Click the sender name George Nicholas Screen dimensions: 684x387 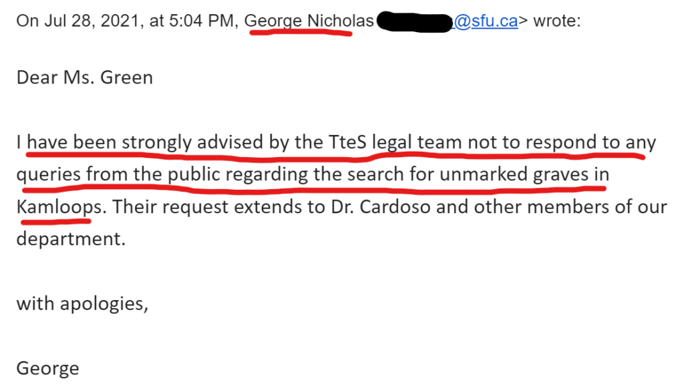(x=309, y=21)
